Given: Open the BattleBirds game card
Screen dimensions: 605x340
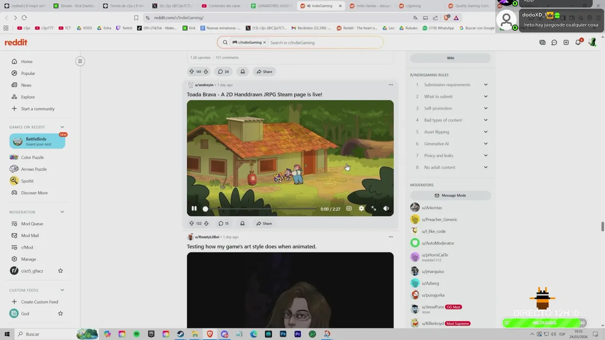Looking at the screenshot, I should coord(37,141).
